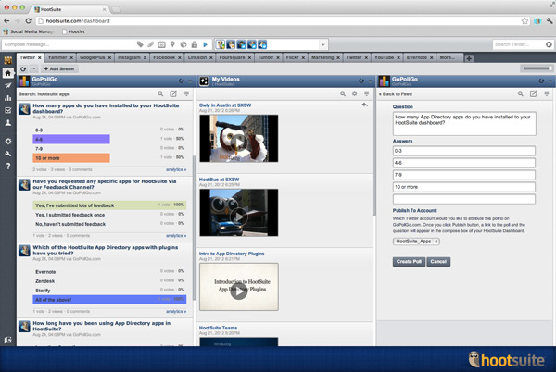The height and width of the screenshot is (372, 556).
Task: Open the refresh interval dropdown by Add Stream
Action: coord(33,68)
